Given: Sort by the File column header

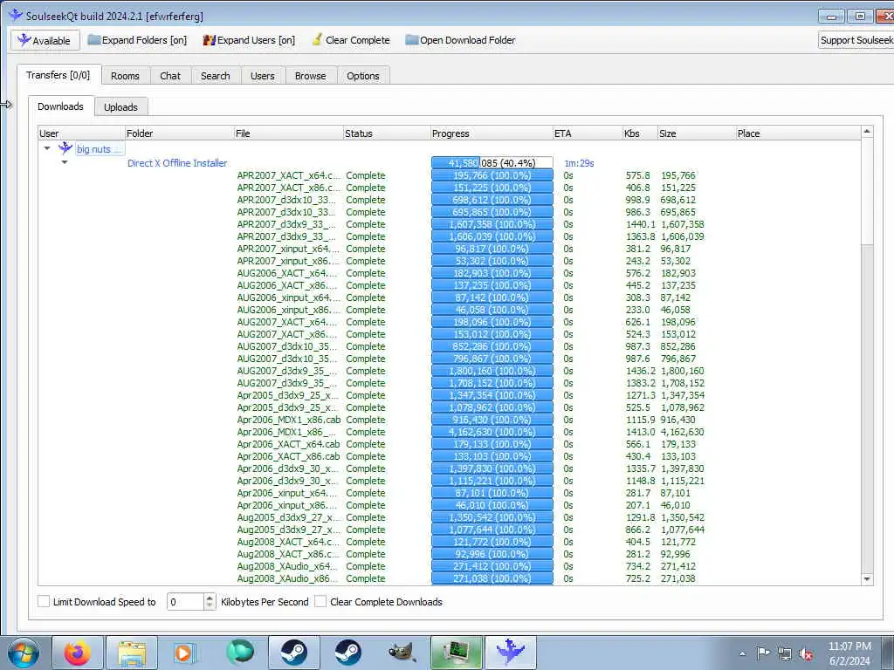Looking at the screenshot, I should (x=288, y=133).
